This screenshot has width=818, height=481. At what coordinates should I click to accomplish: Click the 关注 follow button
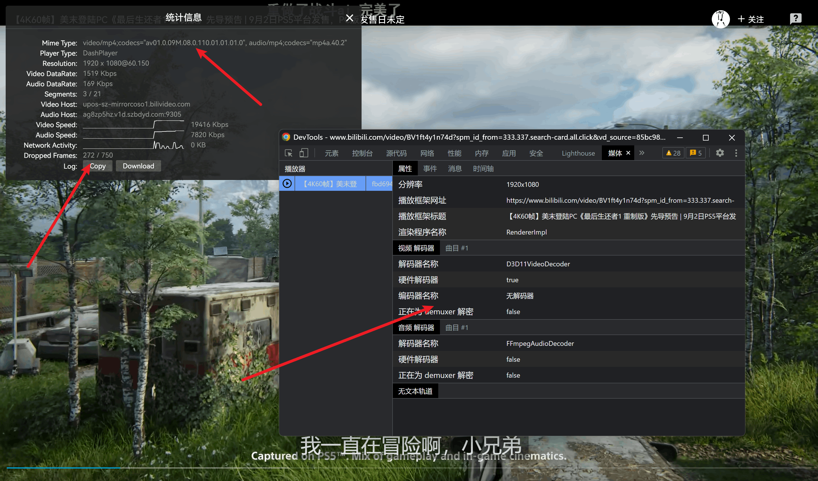coord(750,19)
